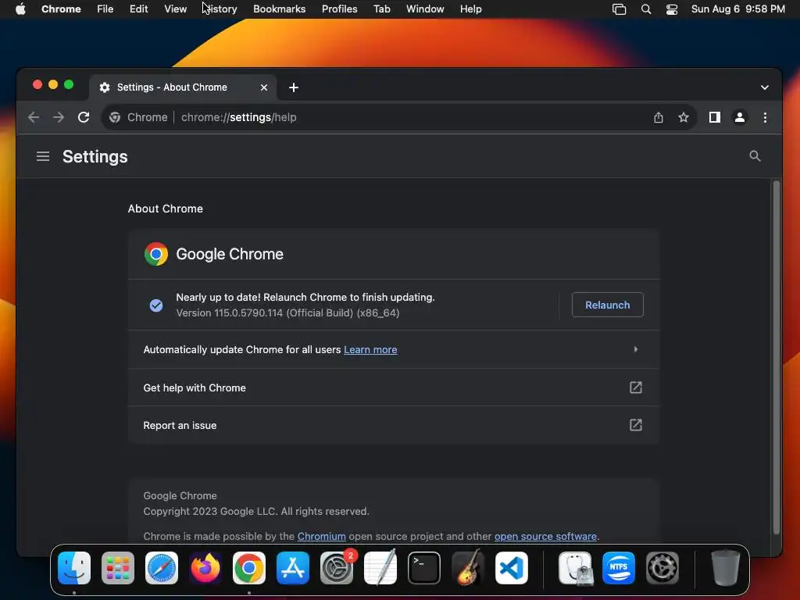
Task: Click the Relaunch button
Action: click(x=607, y=305)
